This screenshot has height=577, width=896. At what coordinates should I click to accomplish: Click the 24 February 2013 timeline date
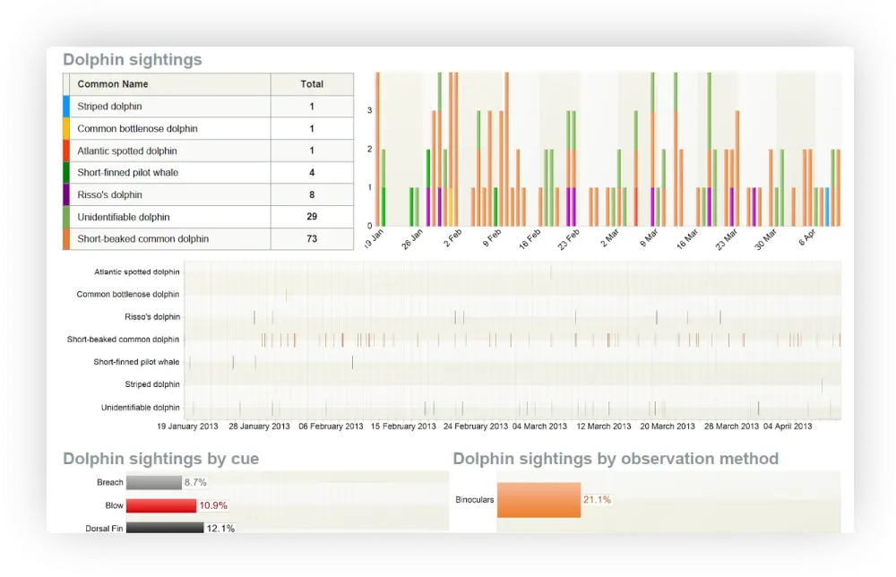476,426
